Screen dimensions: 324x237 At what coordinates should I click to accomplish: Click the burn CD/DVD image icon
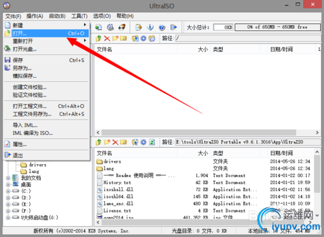[122, 27]
